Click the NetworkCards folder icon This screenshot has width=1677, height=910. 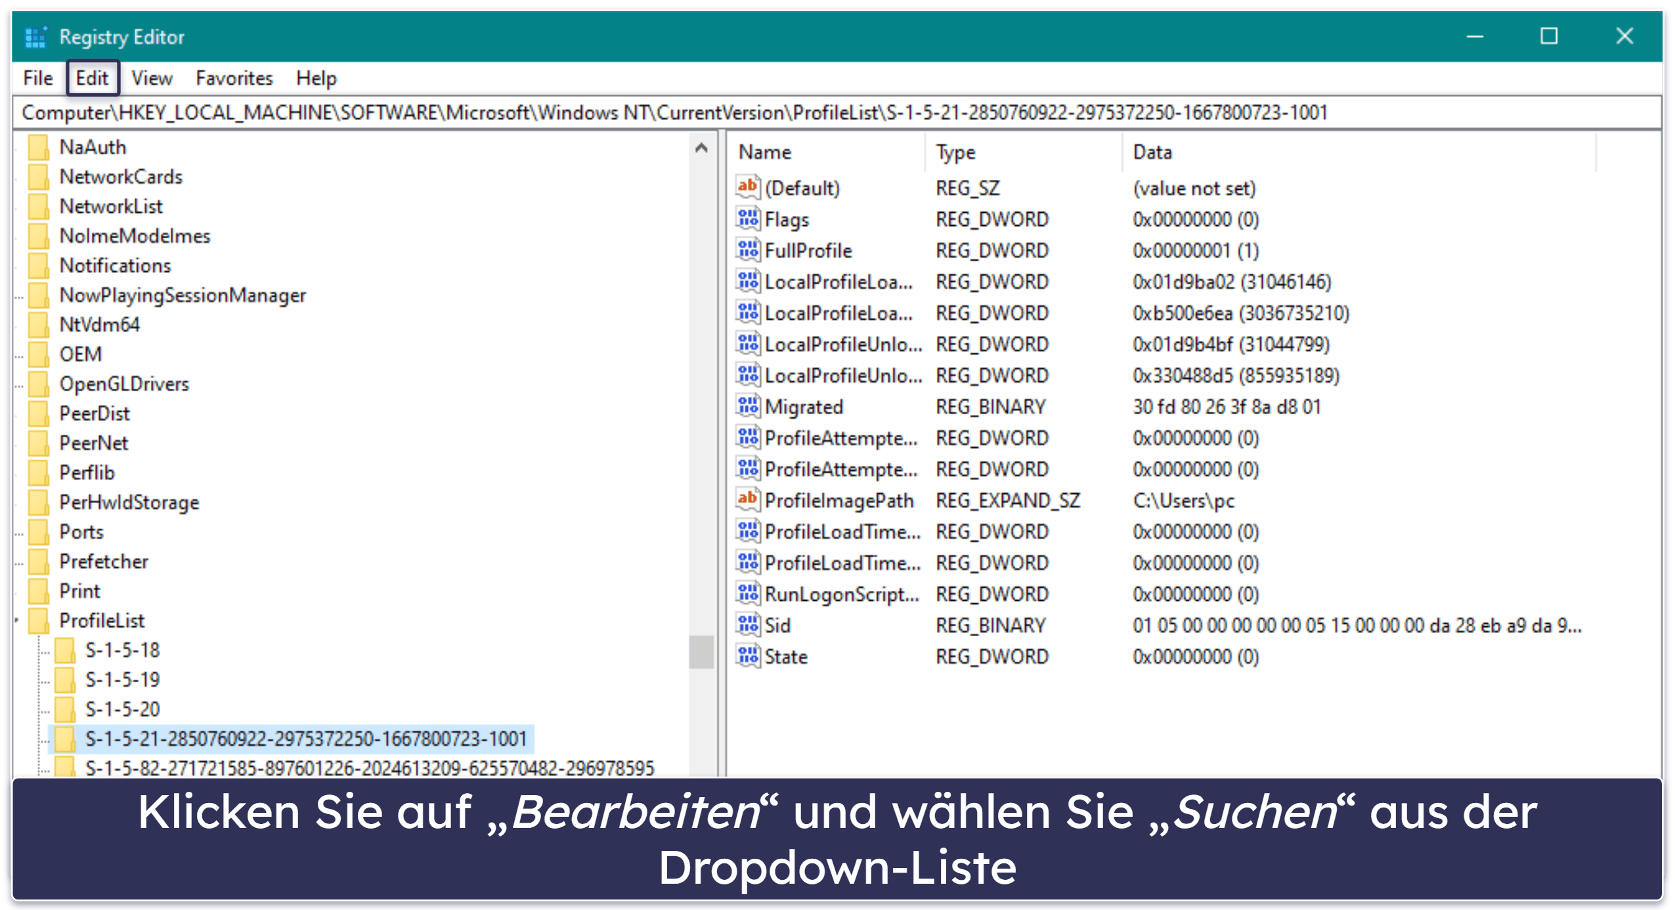pos(39,177)
